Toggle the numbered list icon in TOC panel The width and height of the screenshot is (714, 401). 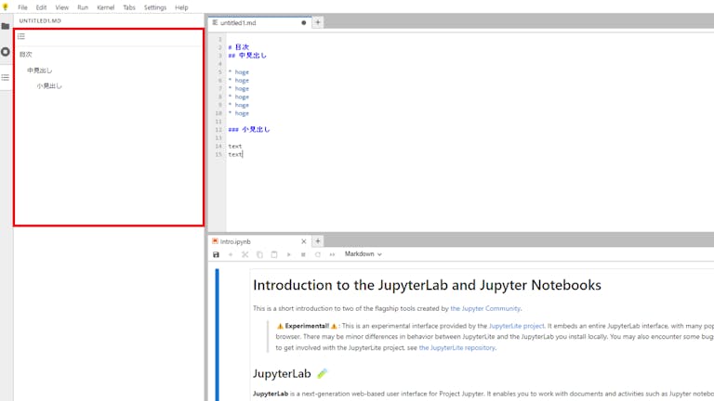tap(21, 36)
